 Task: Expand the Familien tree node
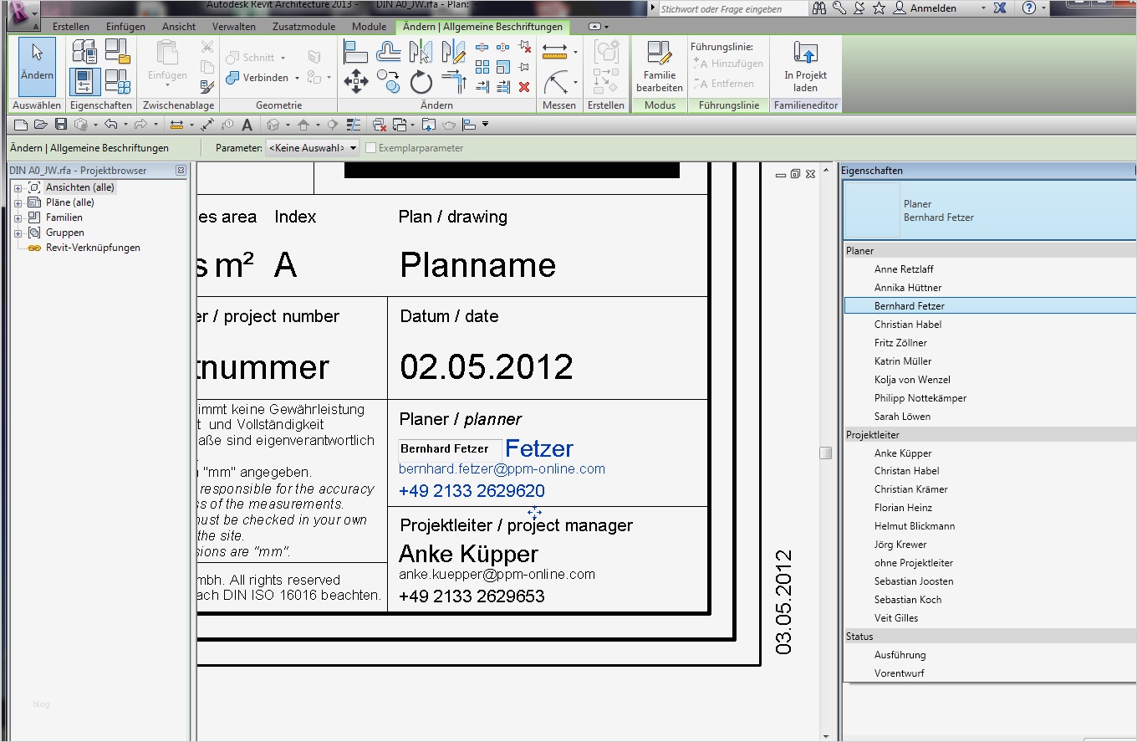click(18, 218)
